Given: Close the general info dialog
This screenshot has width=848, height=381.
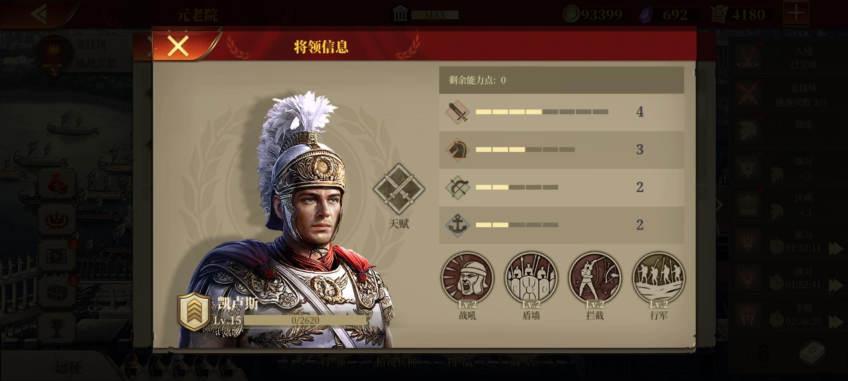Looking at the screenshot, I should pos(178,46).
